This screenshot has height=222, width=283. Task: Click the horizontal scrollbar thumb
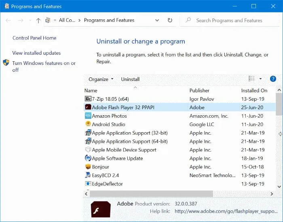tap(151, 194)
